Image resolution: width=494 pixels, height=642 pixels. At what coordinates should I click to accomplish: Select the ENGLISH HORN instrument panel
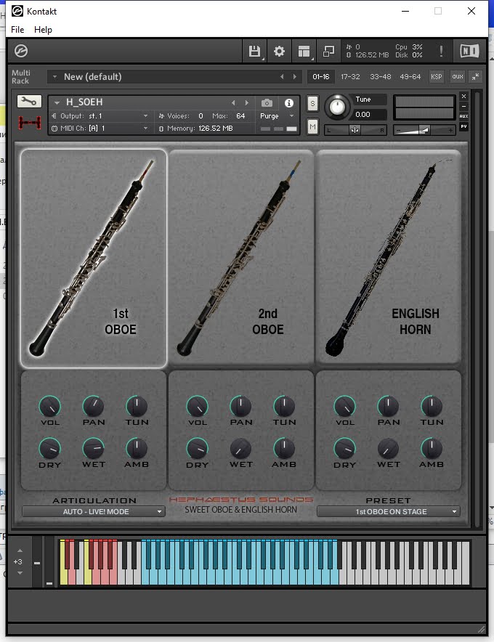click(389, 257)
